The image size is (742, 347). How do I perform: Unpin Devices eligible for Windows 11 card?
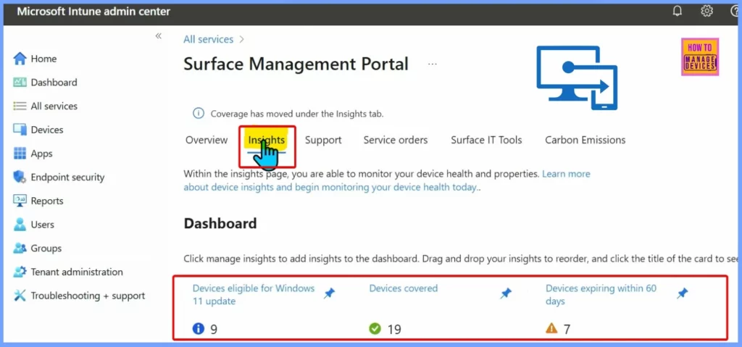pyautogui.click(x=330, y=294)
